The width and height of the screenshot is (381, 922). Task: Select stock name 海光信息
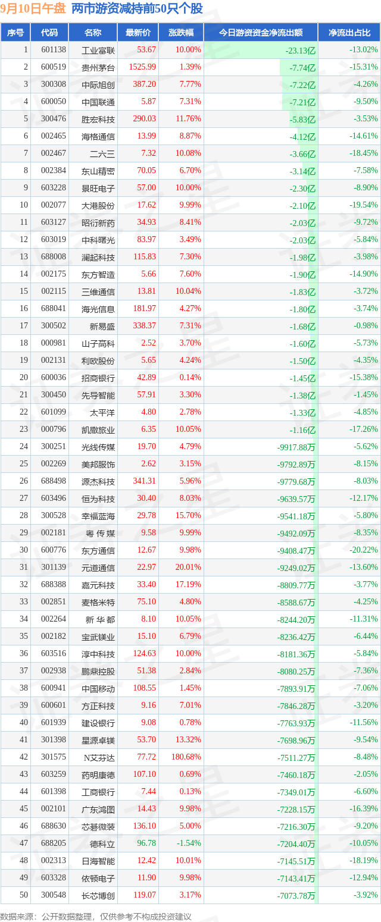[x=98, y=309]
